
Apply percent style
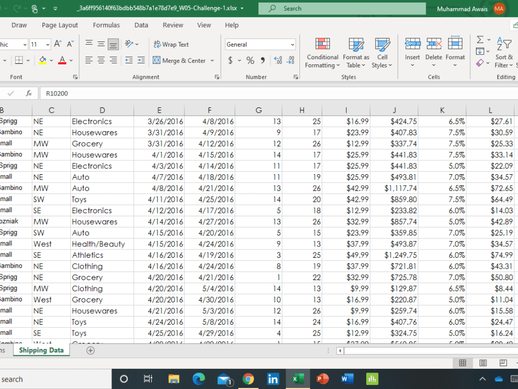pyautogui.click(x=250, y=60)
